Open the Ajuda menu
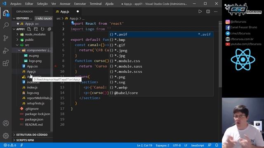Screen dimensions: 264x148 pyautogui.click(x=109, y=4)
